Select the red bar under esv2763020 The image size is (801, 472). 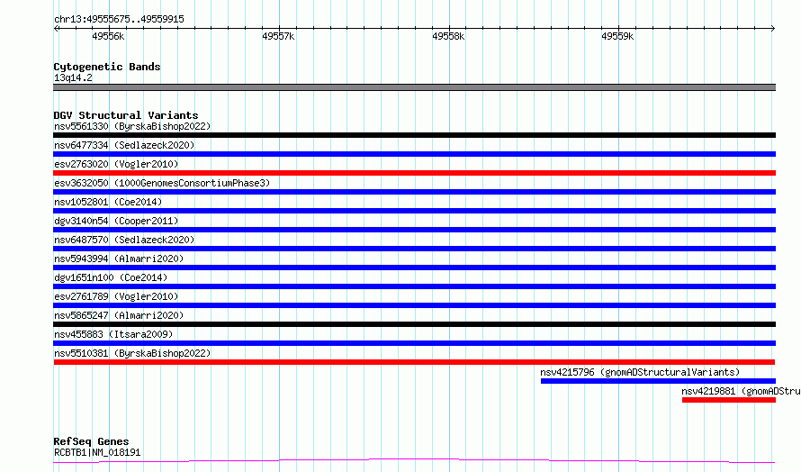[x=414, y=173]
